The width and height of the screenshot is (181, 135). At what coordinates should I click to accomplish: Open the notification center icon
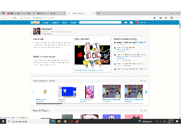click(177, 121)
